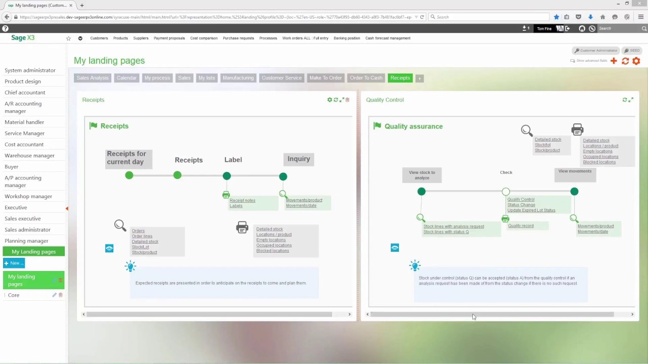Open the My process tab
Screen dimensions: 648x364
tap(157, 78)
